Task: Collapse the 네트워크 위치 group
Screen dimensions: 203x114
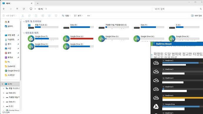Action: pyautogui.click(x=24, y=33)
